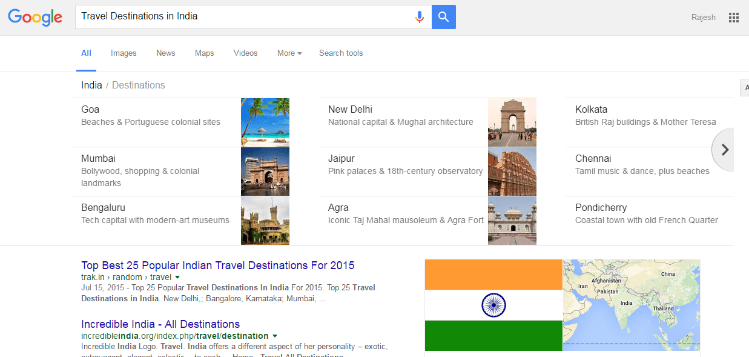Click 'National capital & Mughal architecture' text
749x357 pixels.
401,122
